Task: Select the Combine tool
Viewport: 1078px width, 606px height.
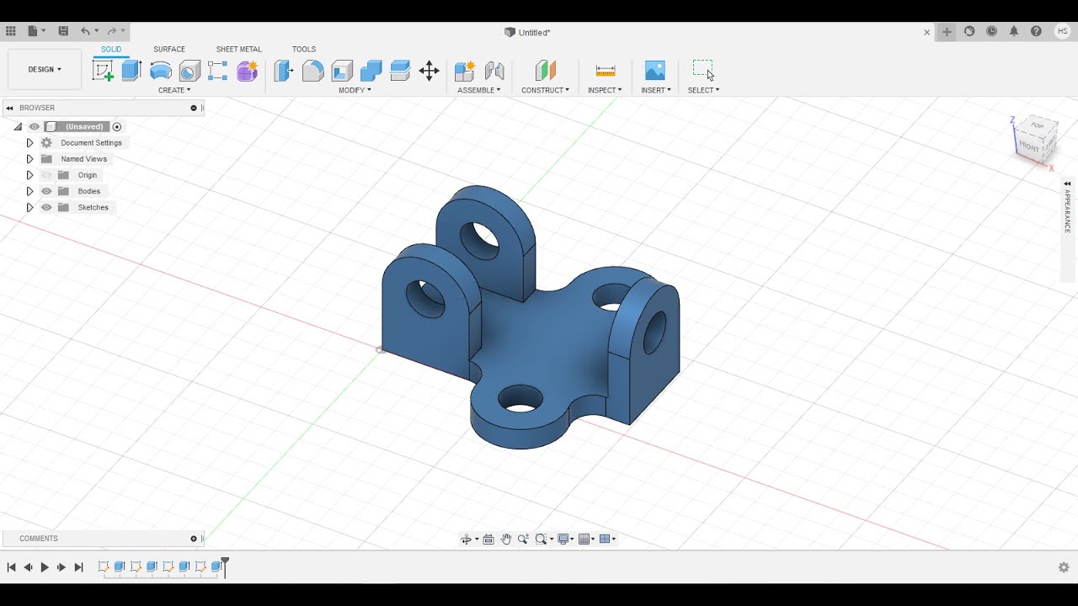Action: 371,71
